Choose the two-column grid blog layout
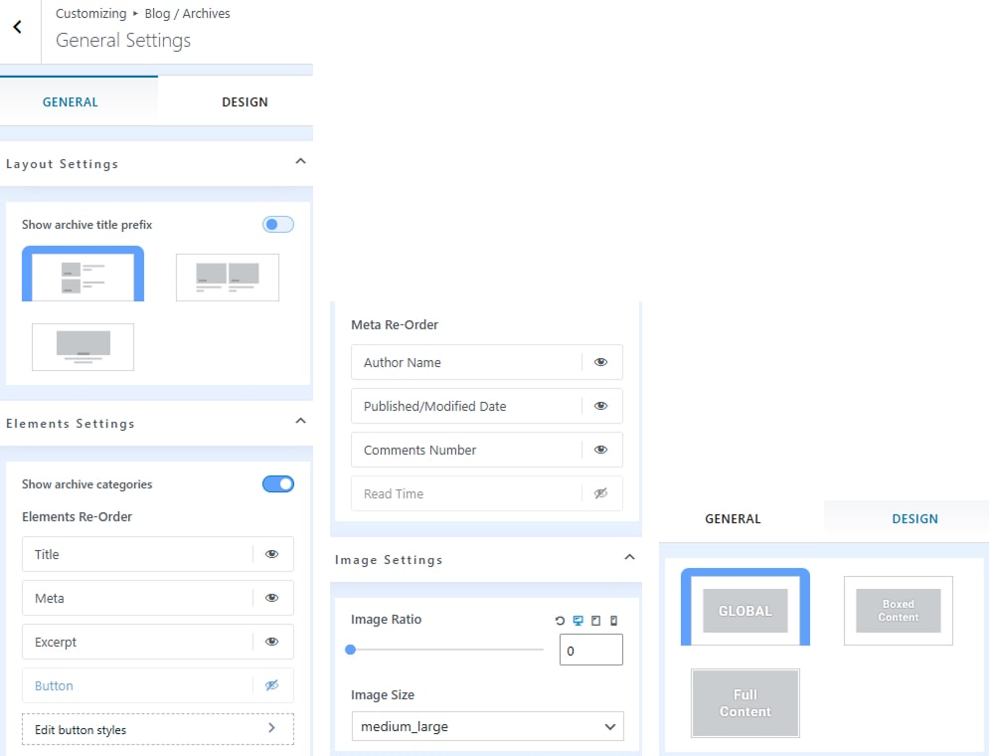Viewport: 989px width, 756px height. [228, 277]
